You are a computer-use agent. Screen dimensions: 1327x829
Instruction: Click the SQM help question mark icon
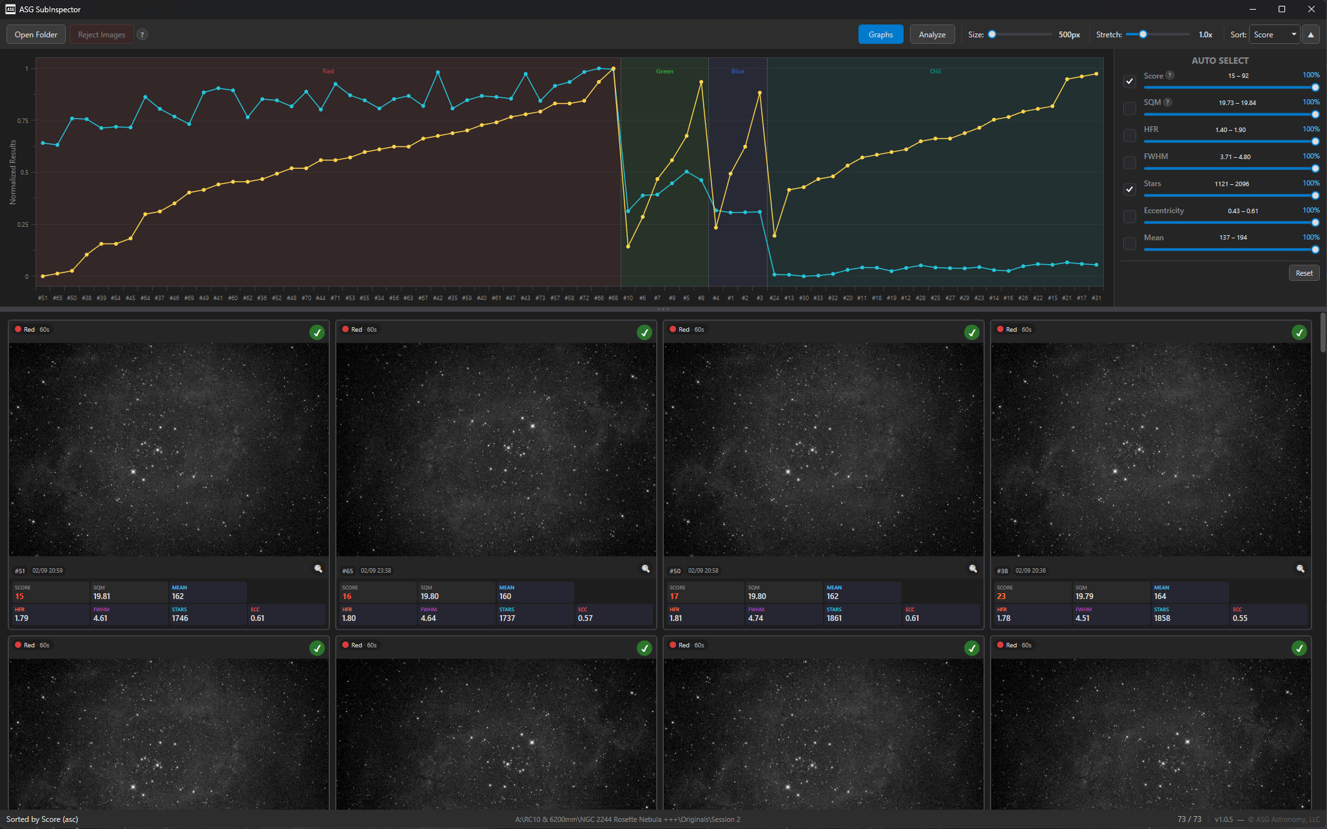[x=1168, y=102]
